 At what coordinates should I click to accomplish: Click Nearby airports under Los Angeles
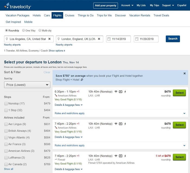[x=12, y=45]
